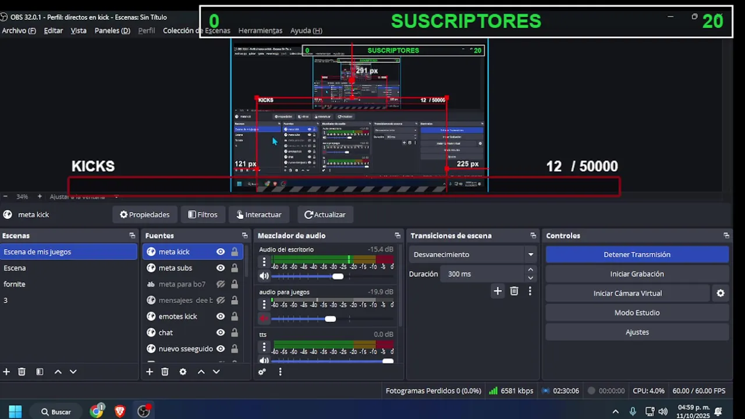
Task: Click the Interactuar button
Action: tap(259, 215)
